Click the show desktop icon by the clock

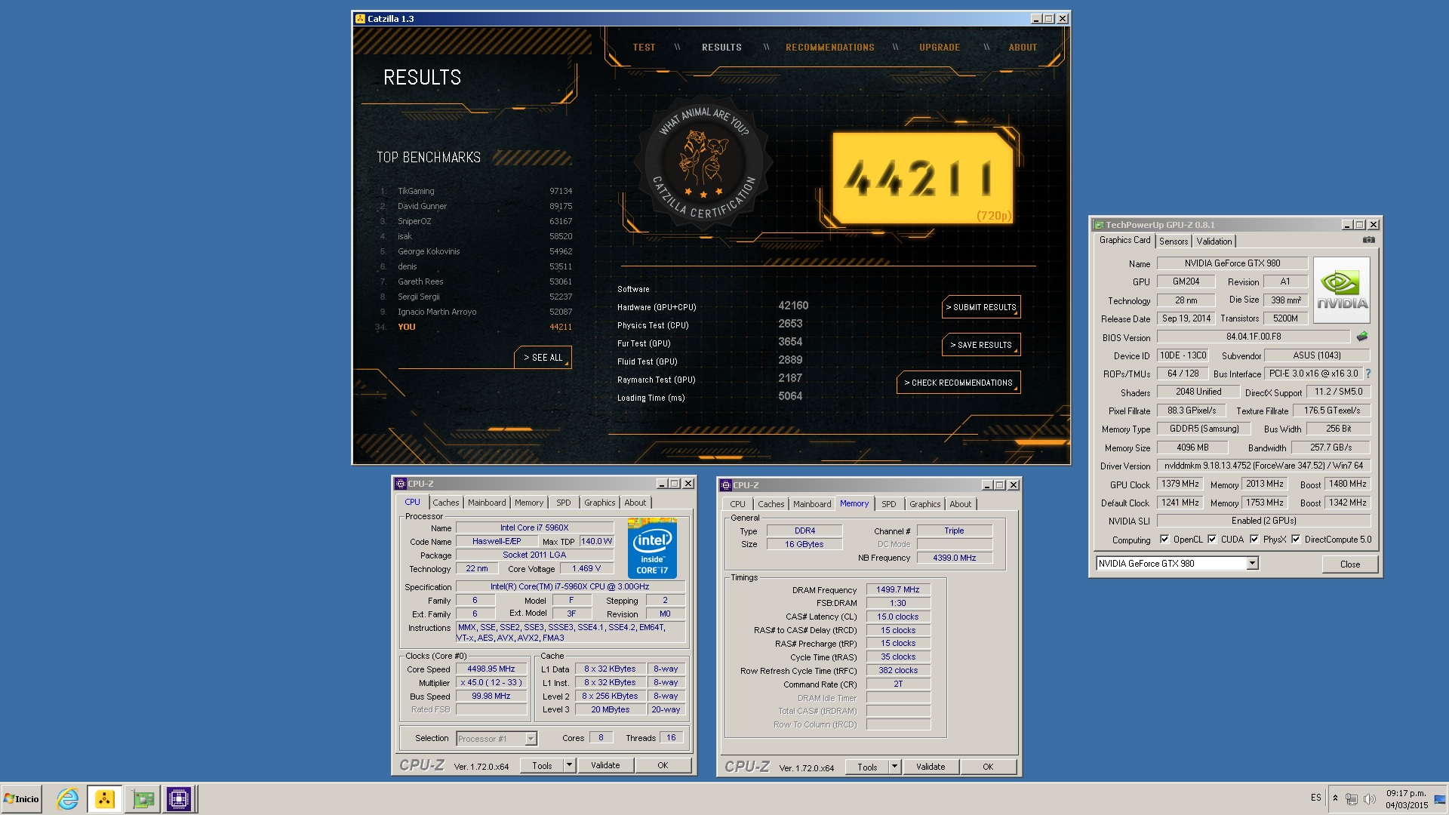[1440, 799]
